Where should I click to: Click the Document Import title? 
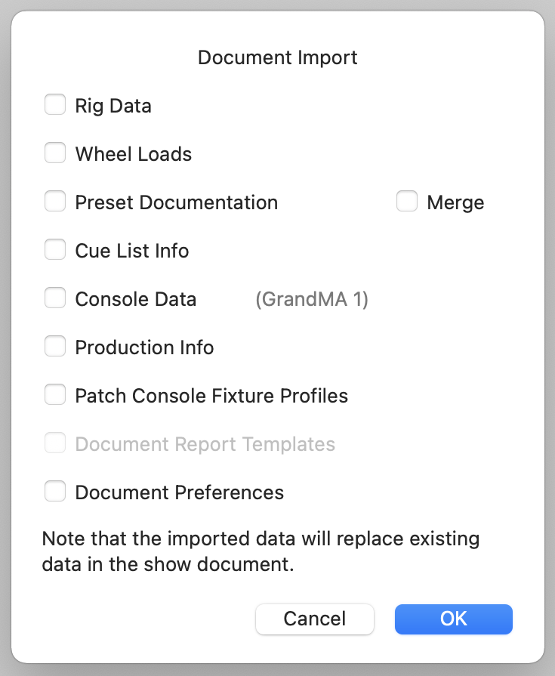pyautogui.click(x=277, y=57)
